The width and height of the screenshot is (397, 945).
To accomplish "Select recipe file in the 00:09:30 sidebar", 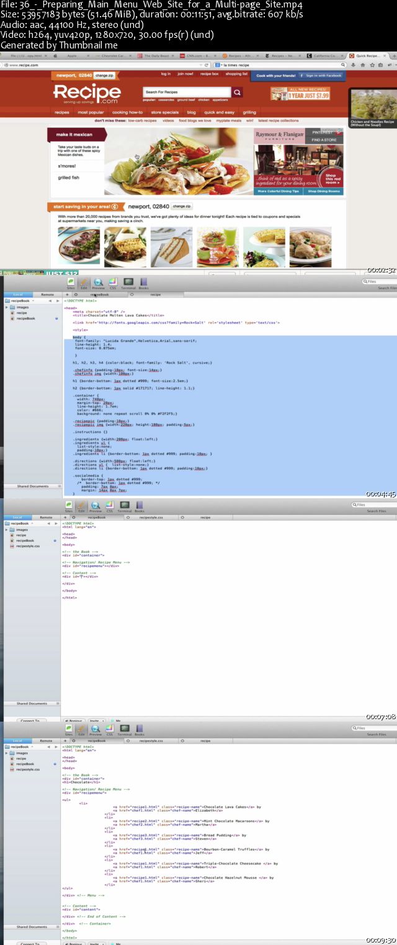I will [x=20, y=758].
